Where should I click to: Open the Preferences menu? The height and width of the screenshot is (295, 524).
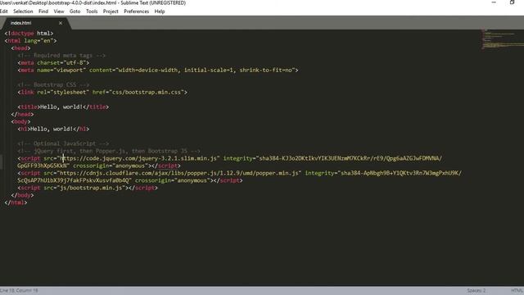137,11
